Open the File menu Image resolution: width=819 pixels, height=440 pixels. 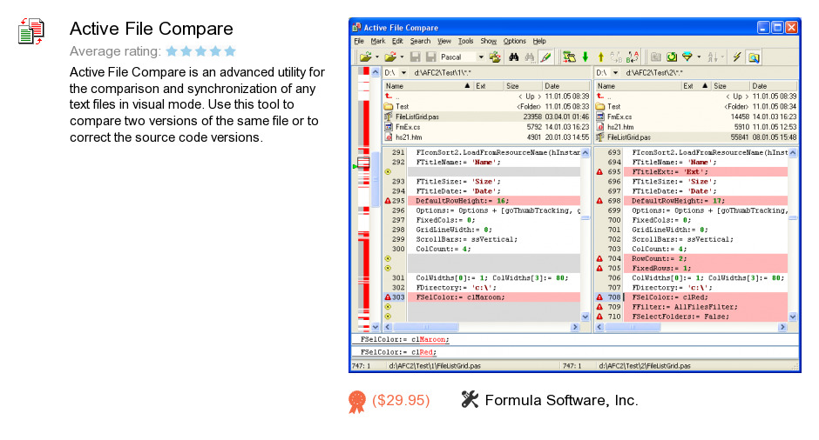(359, 41)
